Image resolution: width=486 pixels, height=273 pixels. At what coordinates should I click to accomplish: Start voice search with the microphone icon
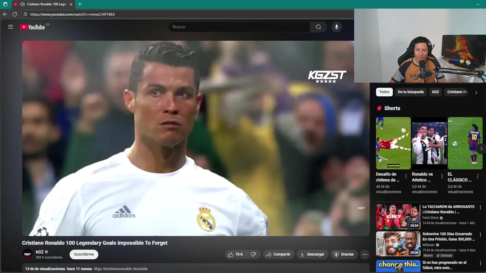point(336,27)
